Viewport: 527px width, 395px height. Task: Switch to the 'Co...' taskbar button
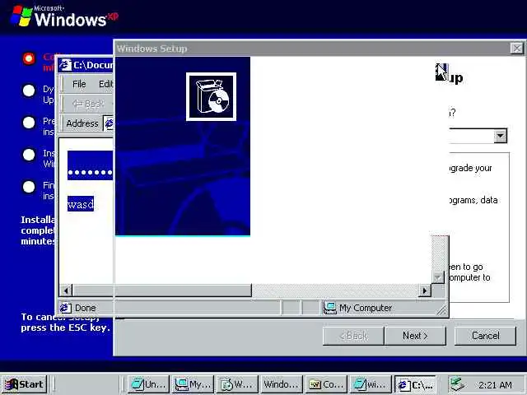pyautogui.click(x=326, y=384)
